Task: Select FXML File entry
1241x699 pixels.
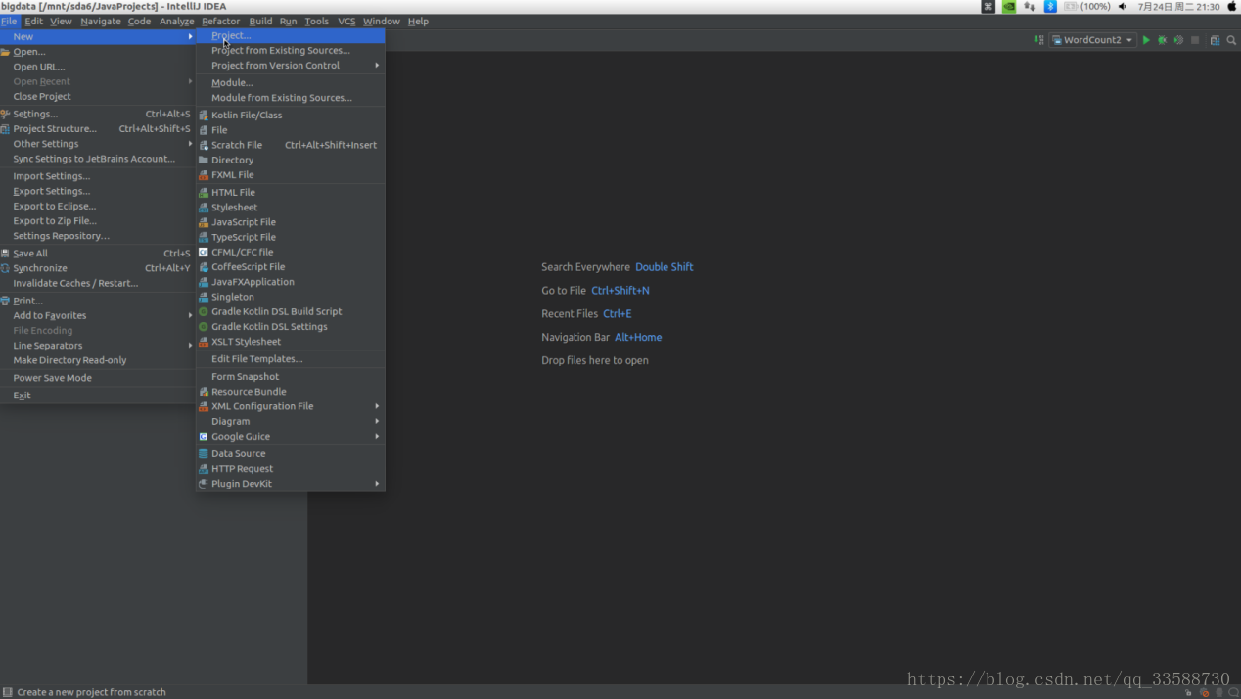Action: click(x=290, y=175)
